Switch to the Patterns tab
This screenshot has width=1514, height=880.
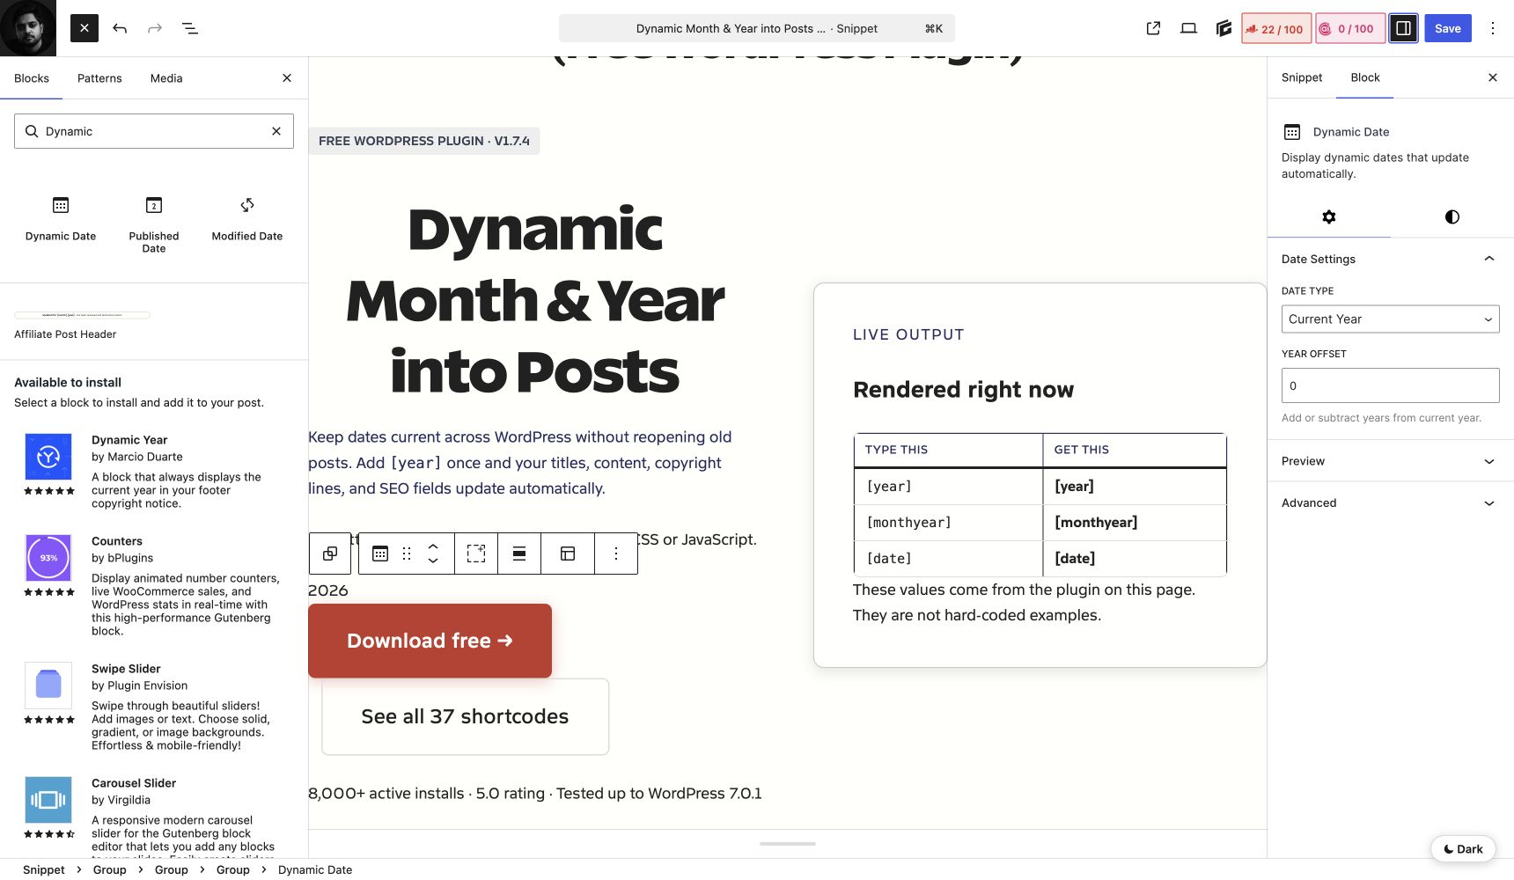99,78
